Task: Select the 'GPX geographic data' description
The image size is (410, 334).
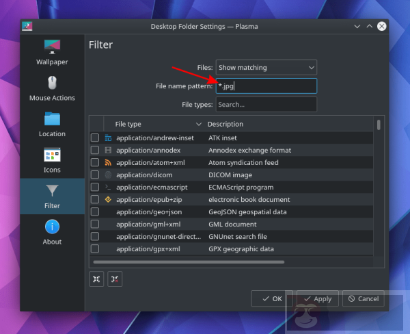Action: [x=241, y=249]
